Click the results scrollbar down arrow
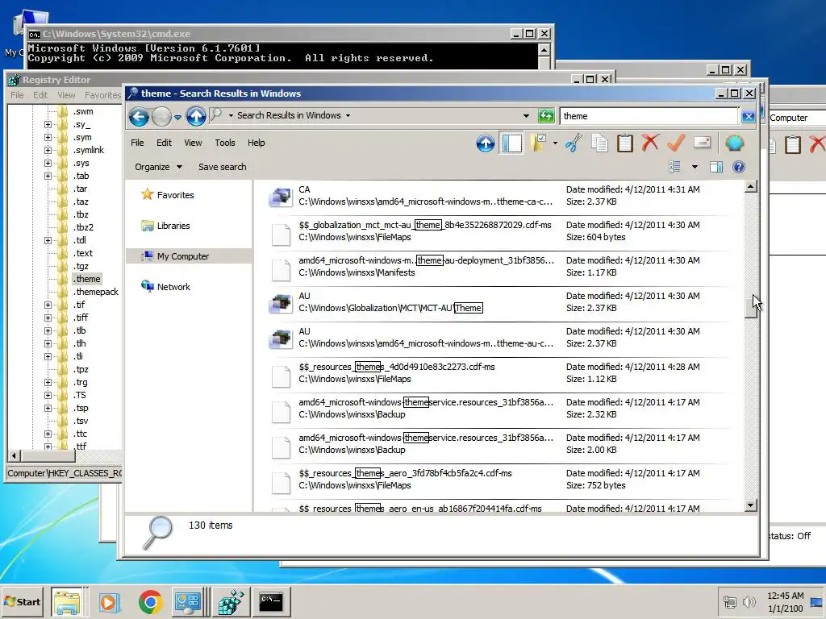 tap(751, 505)
